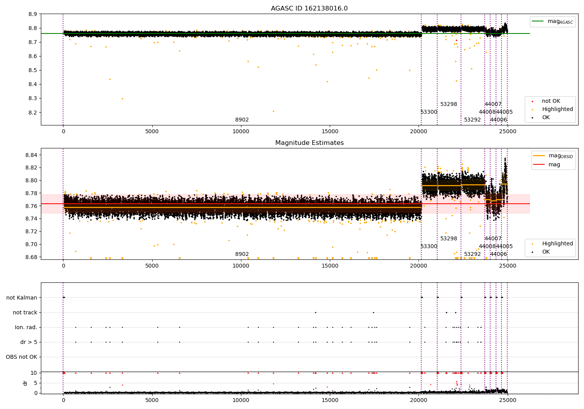584x409 pixels.
Task: Click obsid label 53292 in AGASC ID plot
Action: point(472,120)
